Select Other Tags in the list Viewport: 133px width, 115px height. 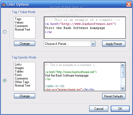[x=22, y=82]
